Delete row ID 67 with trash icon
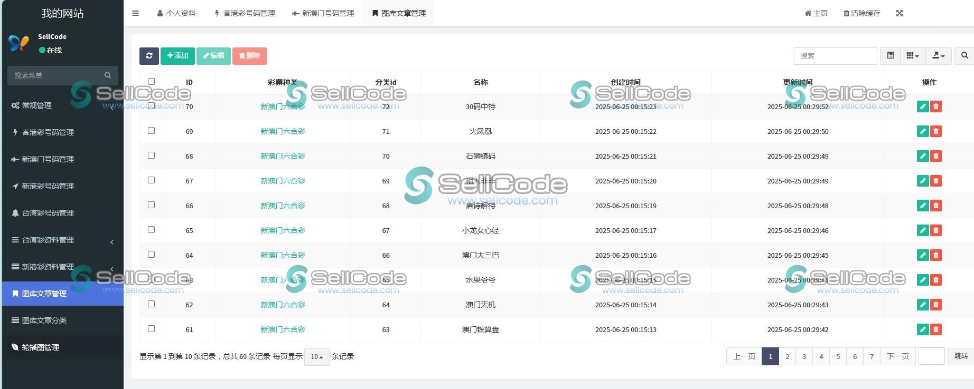The height and width of the screenshot is (389, 974). click(x=936, y=181)
